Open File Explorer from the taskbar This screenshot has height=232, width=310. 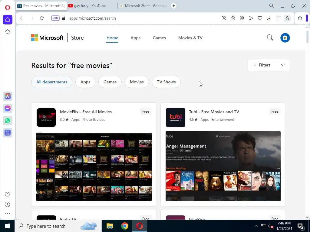110,226
